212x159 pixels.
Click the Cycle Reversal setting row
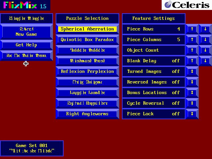[154, 103]
